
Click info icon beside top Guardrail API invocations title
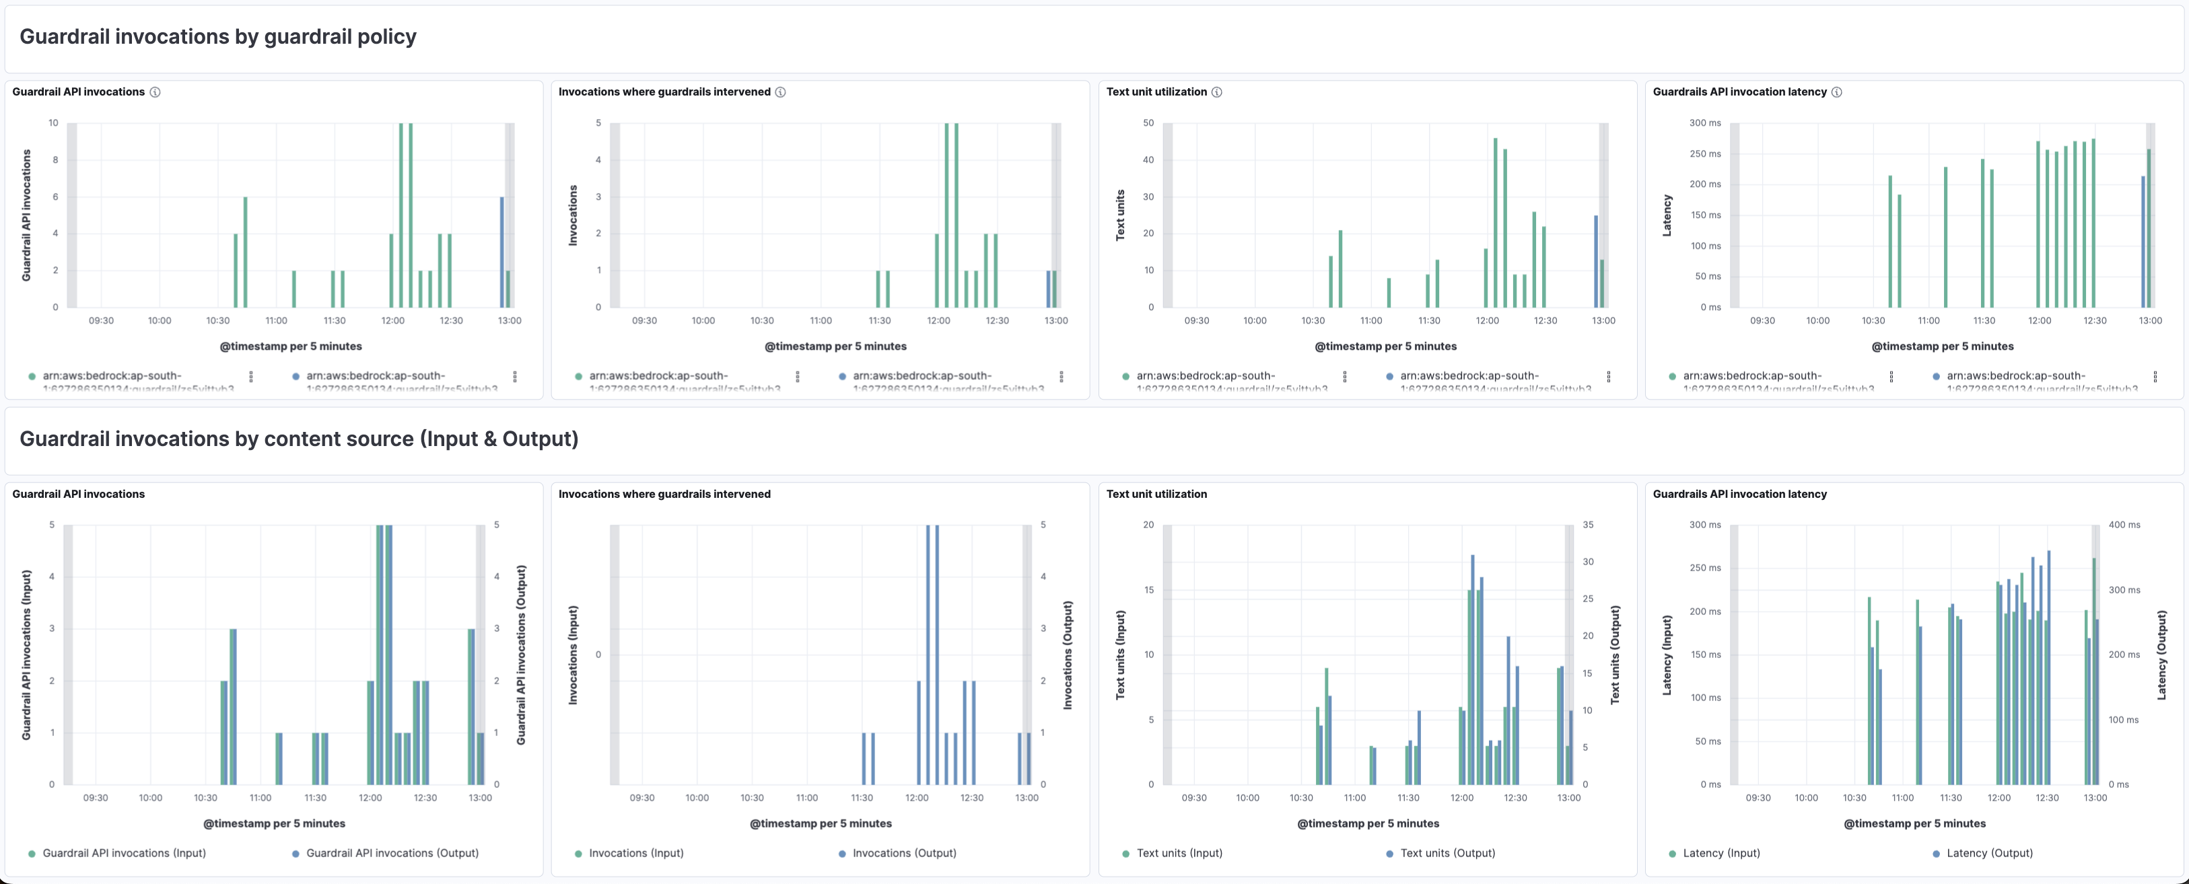pos(155,91)
